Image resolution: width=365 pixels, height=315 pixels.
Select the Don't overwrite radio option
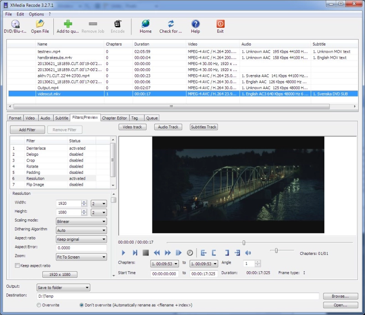[82, 305]
